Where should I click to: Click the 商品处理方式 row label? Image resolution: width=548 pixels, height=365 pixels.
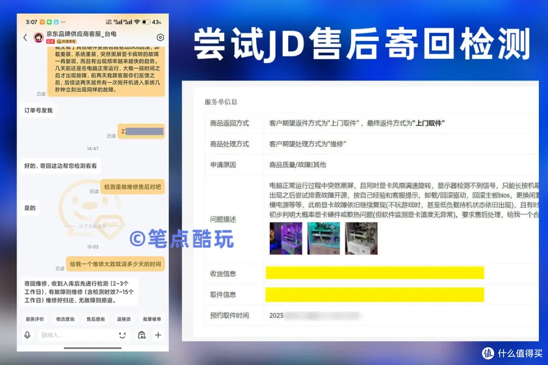point(230,144)
